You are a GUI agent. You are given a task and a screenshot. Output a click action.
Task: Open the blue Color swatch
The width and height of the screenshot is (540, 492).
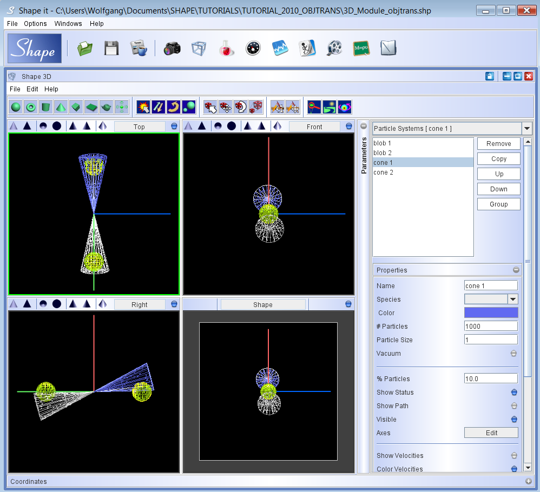pyautogui.click(x=491, y=313)
